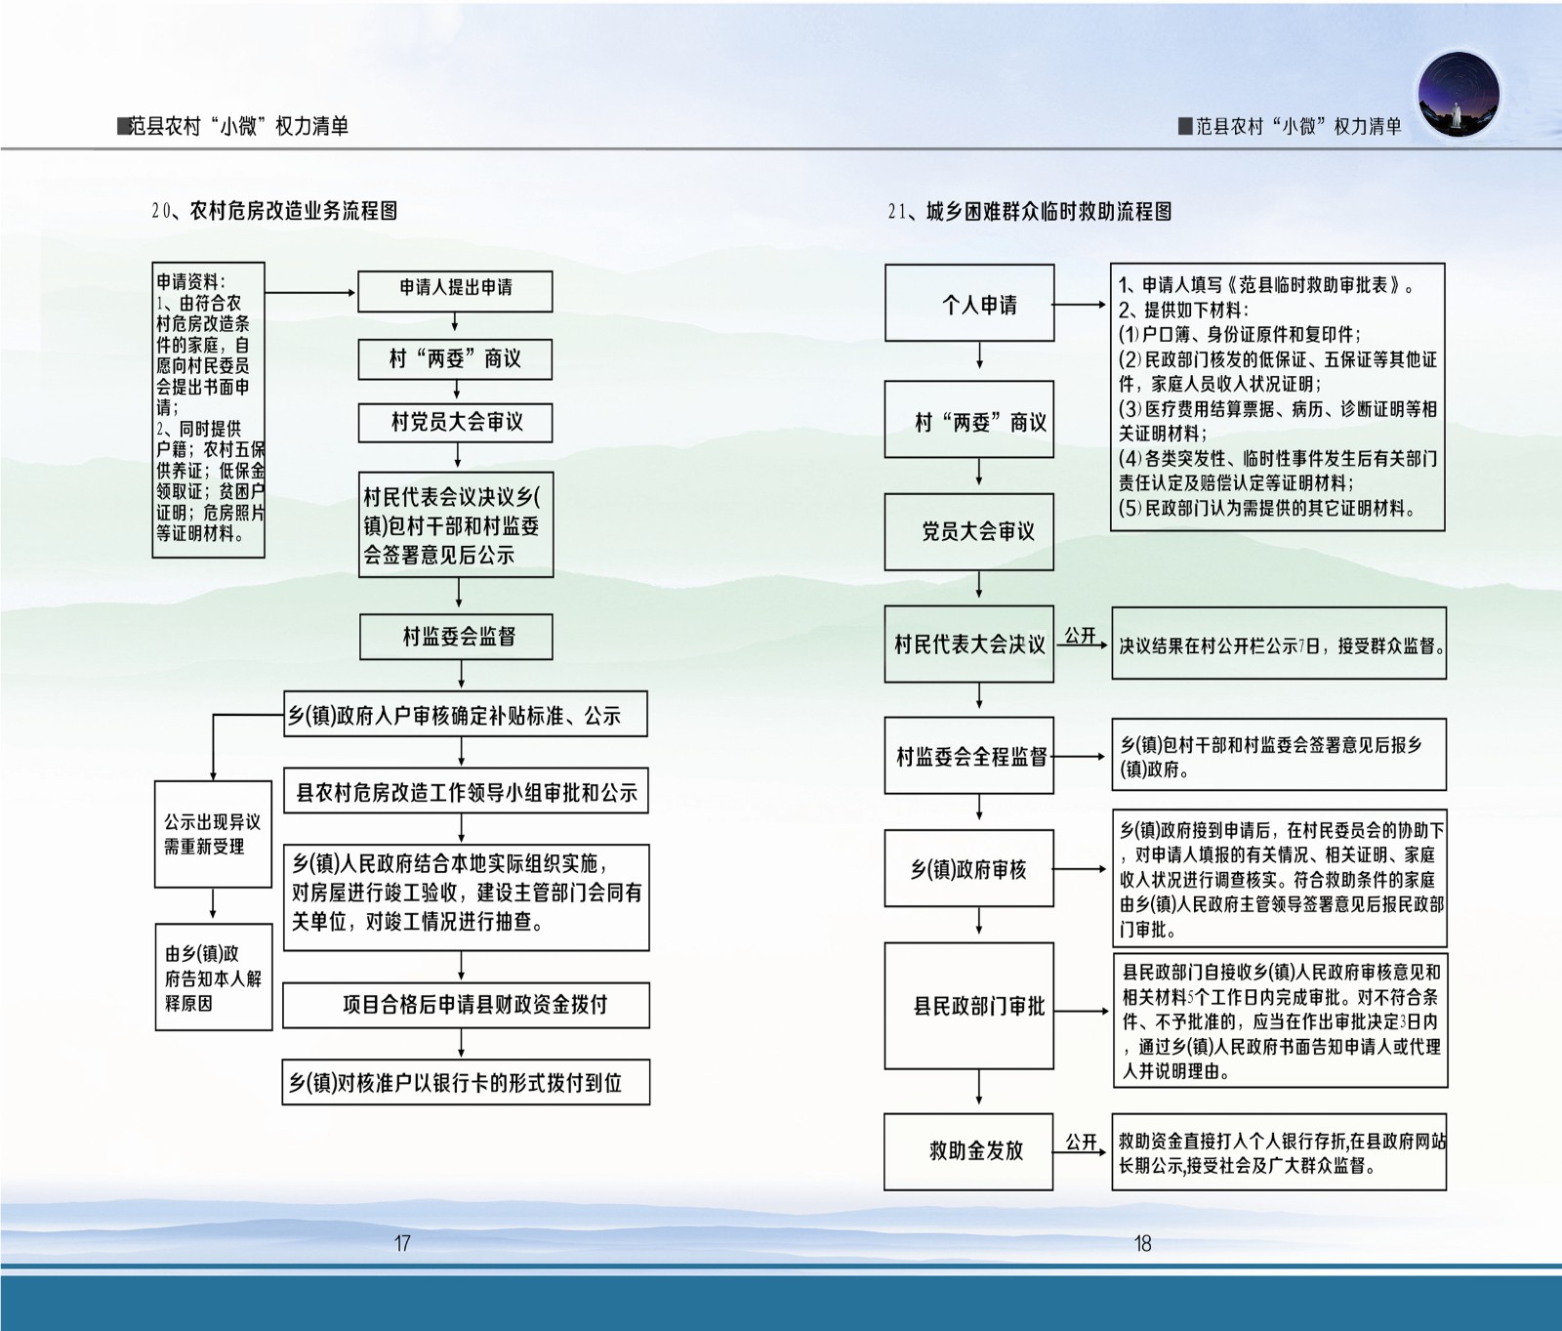Click the '村监委会监督' flow box

pyautogui.click(x=457, y=637)
